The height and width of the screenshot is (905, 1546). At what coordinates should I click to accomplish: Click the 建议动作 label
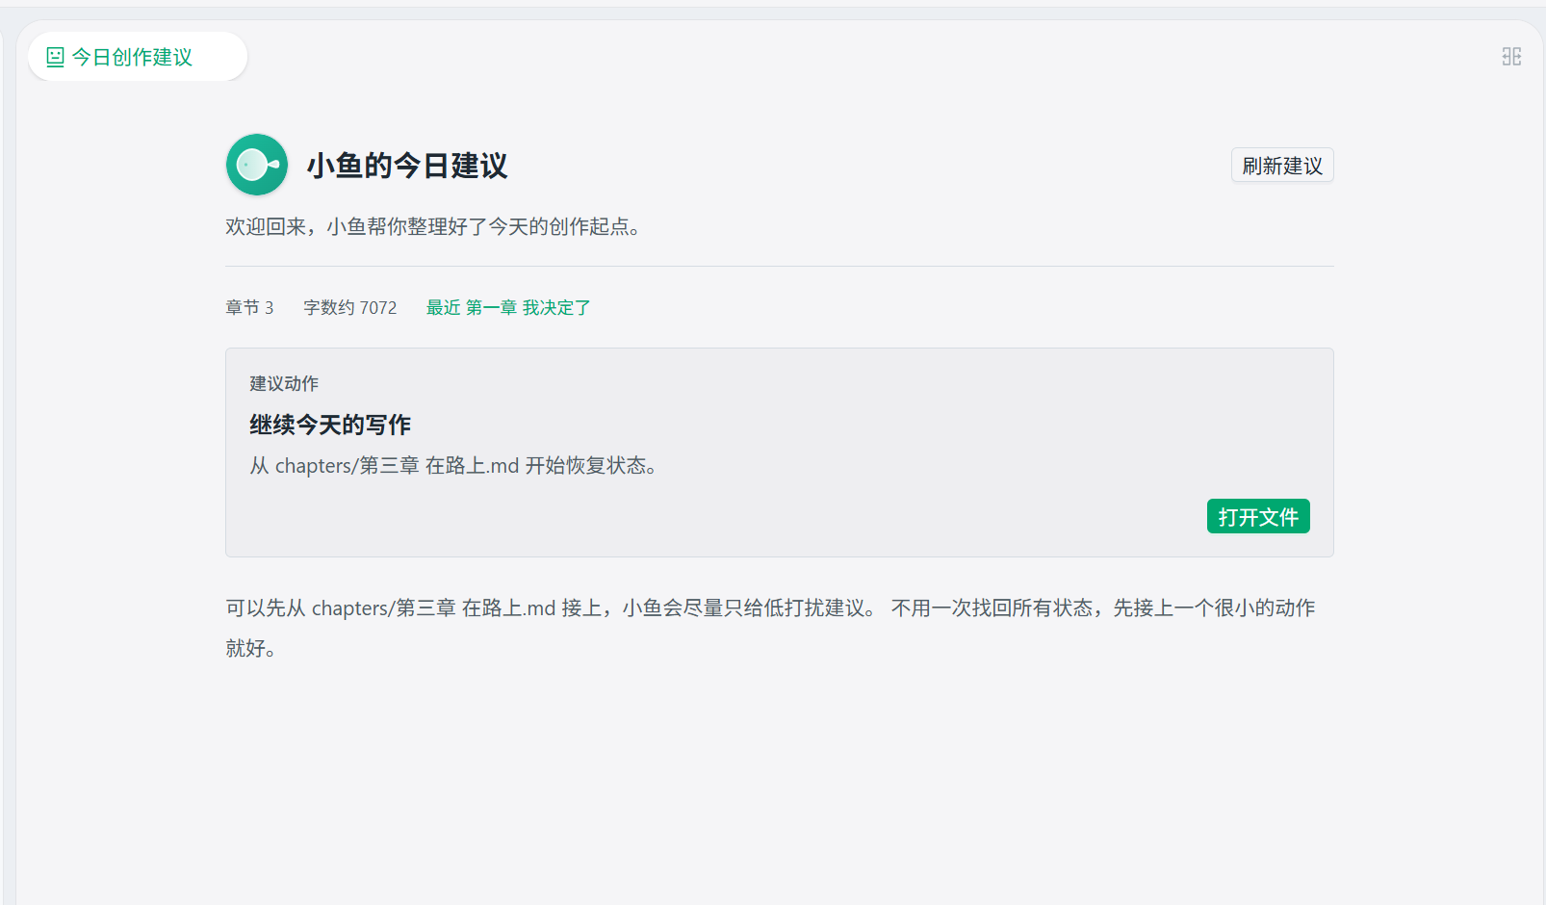click(x=284, y=383)
